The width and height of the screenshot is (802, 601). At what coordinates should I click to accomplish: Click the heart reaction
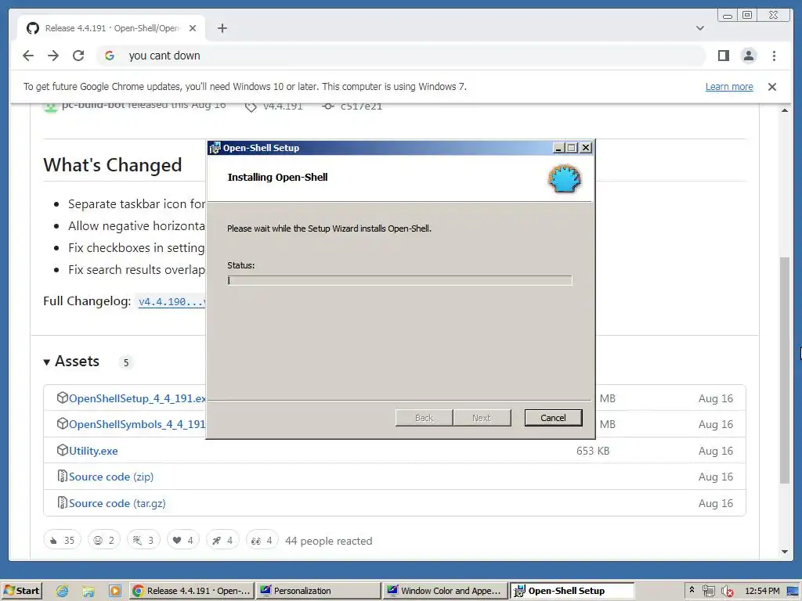182,540
